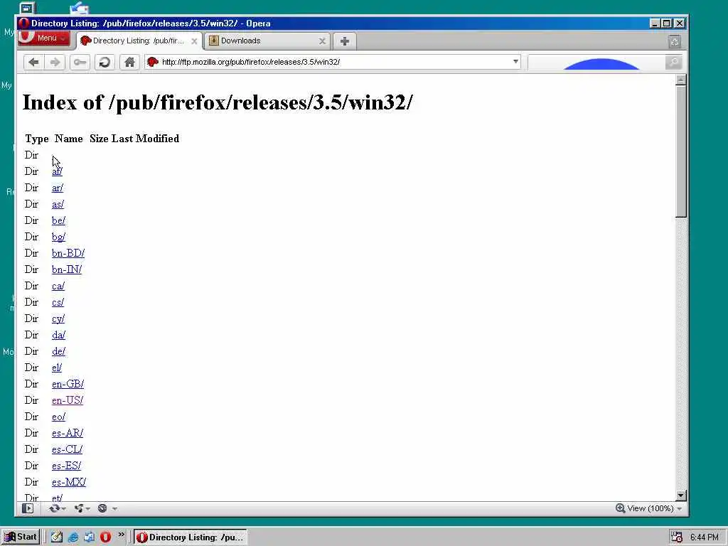
Task: Go back with the Back arrow button
Action: [x=33, y=62]
